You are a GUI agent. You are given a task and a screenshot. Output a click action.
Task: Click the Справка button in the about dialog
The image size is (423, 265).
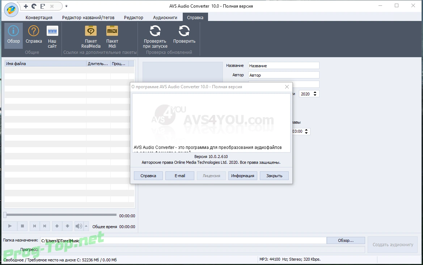coord(148,176)
